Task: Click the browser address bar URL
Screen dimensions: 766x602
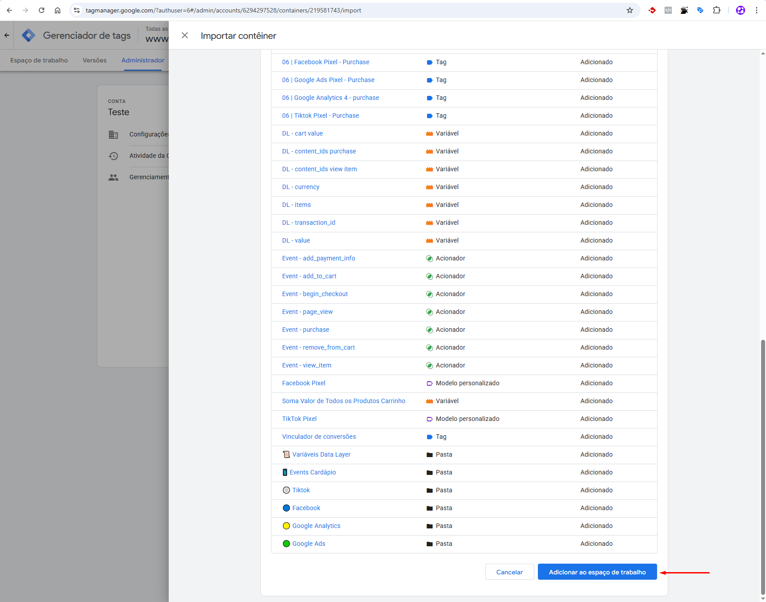Action: 223,10
